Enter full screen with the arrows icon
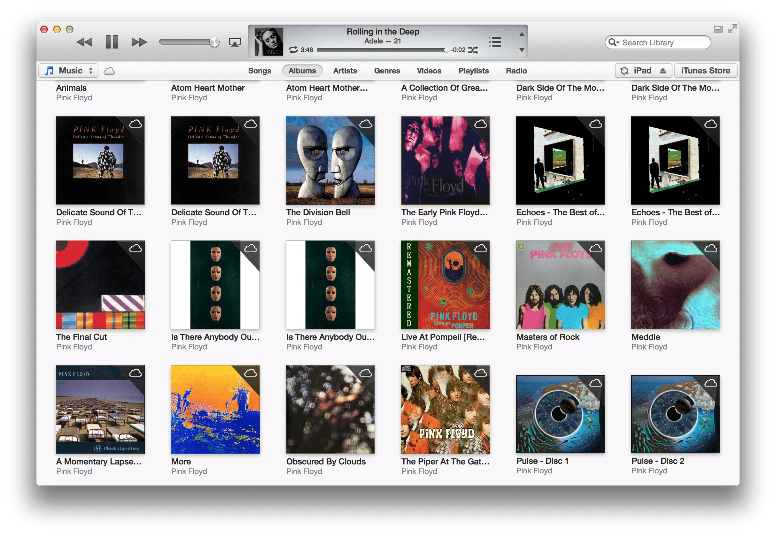Viewport: 776px width, 536px height. coord(732,29)
